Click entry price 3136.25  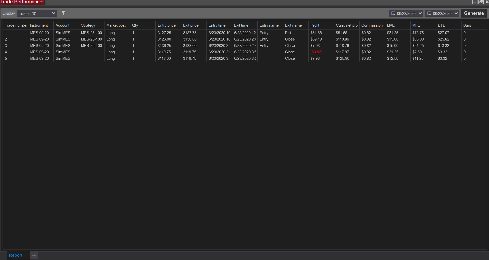coord(164,46)
